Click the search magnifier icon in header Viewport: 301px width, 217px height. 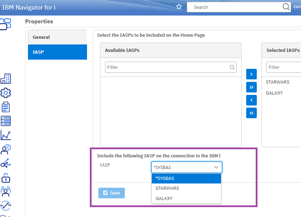(x=286, y=7)
